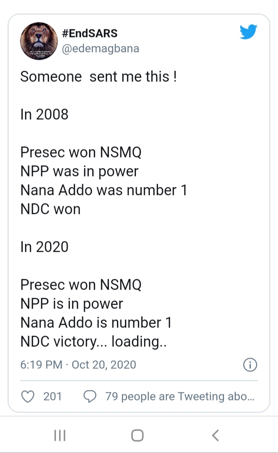This screenshot has height=453, width=278.
Task: Click the "NDC victory... loading.." line
Action: pos(93,342)
